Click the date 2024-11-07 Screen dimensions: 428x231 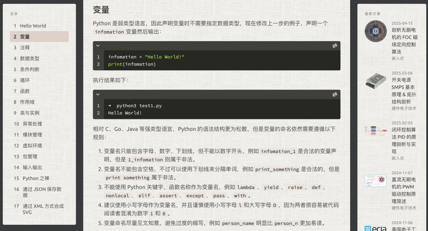click(402, 173)
